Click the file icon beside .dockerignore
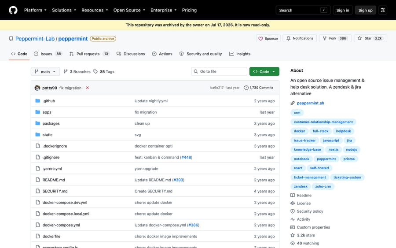396x248 pixels. [38, 146]
